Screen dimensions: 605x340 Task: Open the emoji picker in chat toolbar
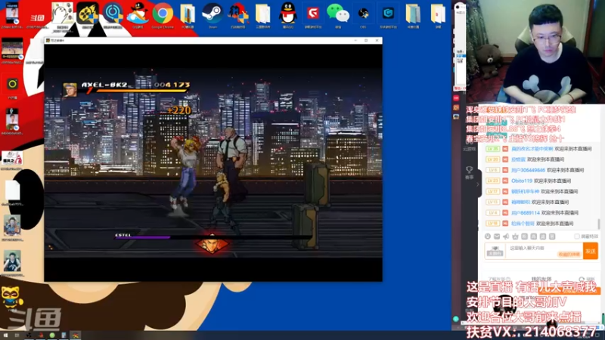coord(488,236)
